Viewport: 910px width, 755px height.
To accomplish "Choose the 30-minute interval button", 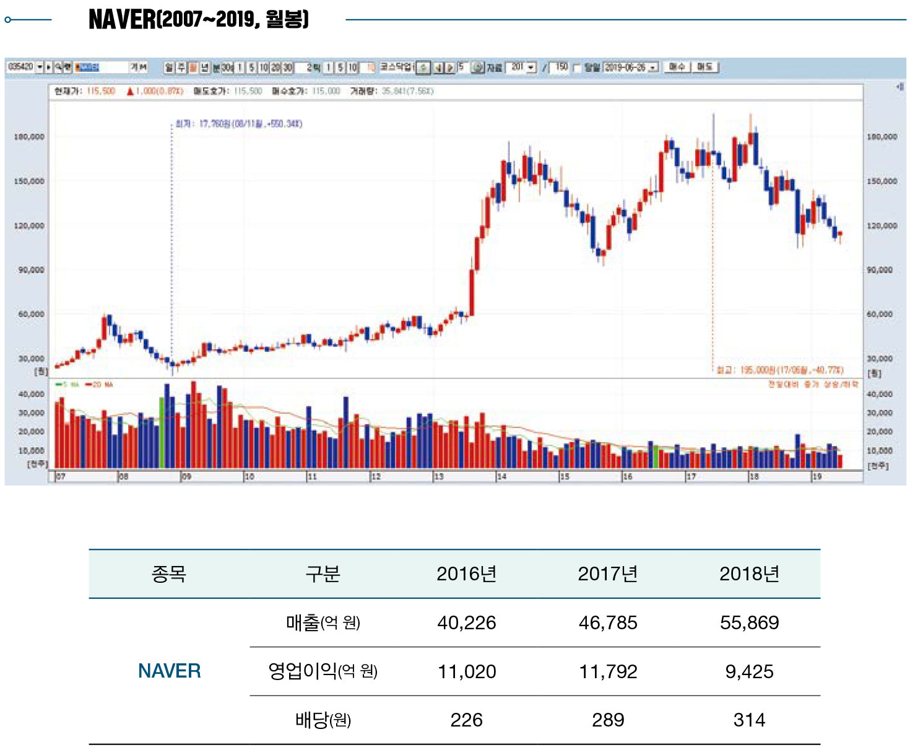I will click(x=288, y=68).
